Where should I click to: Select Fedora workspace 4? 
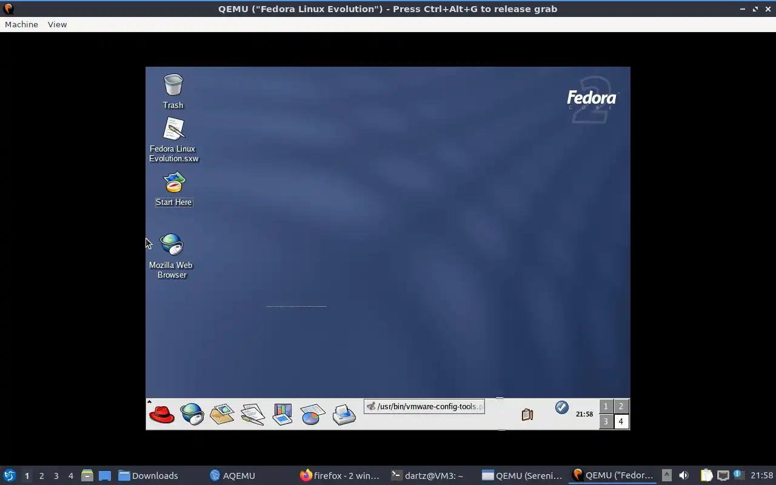(621, 422)
